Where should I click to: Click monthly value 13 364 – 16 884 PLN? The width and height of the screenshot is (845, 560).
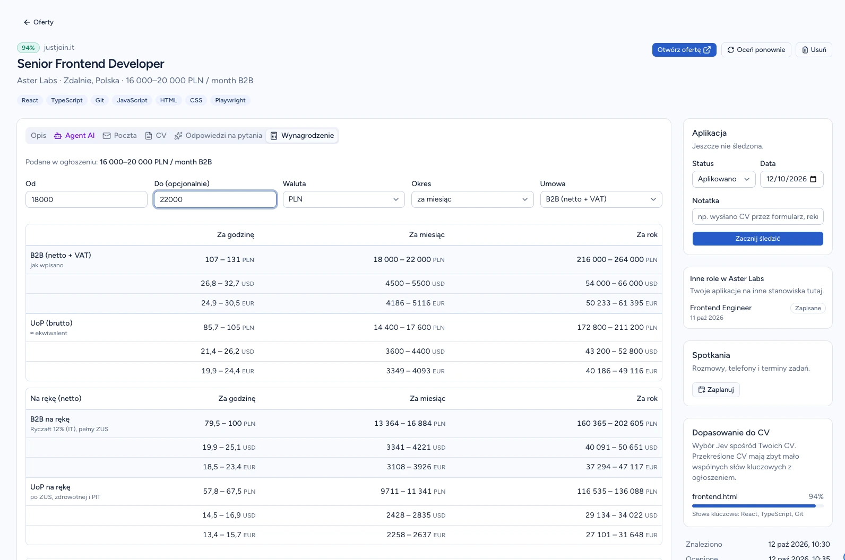point(410,424)
